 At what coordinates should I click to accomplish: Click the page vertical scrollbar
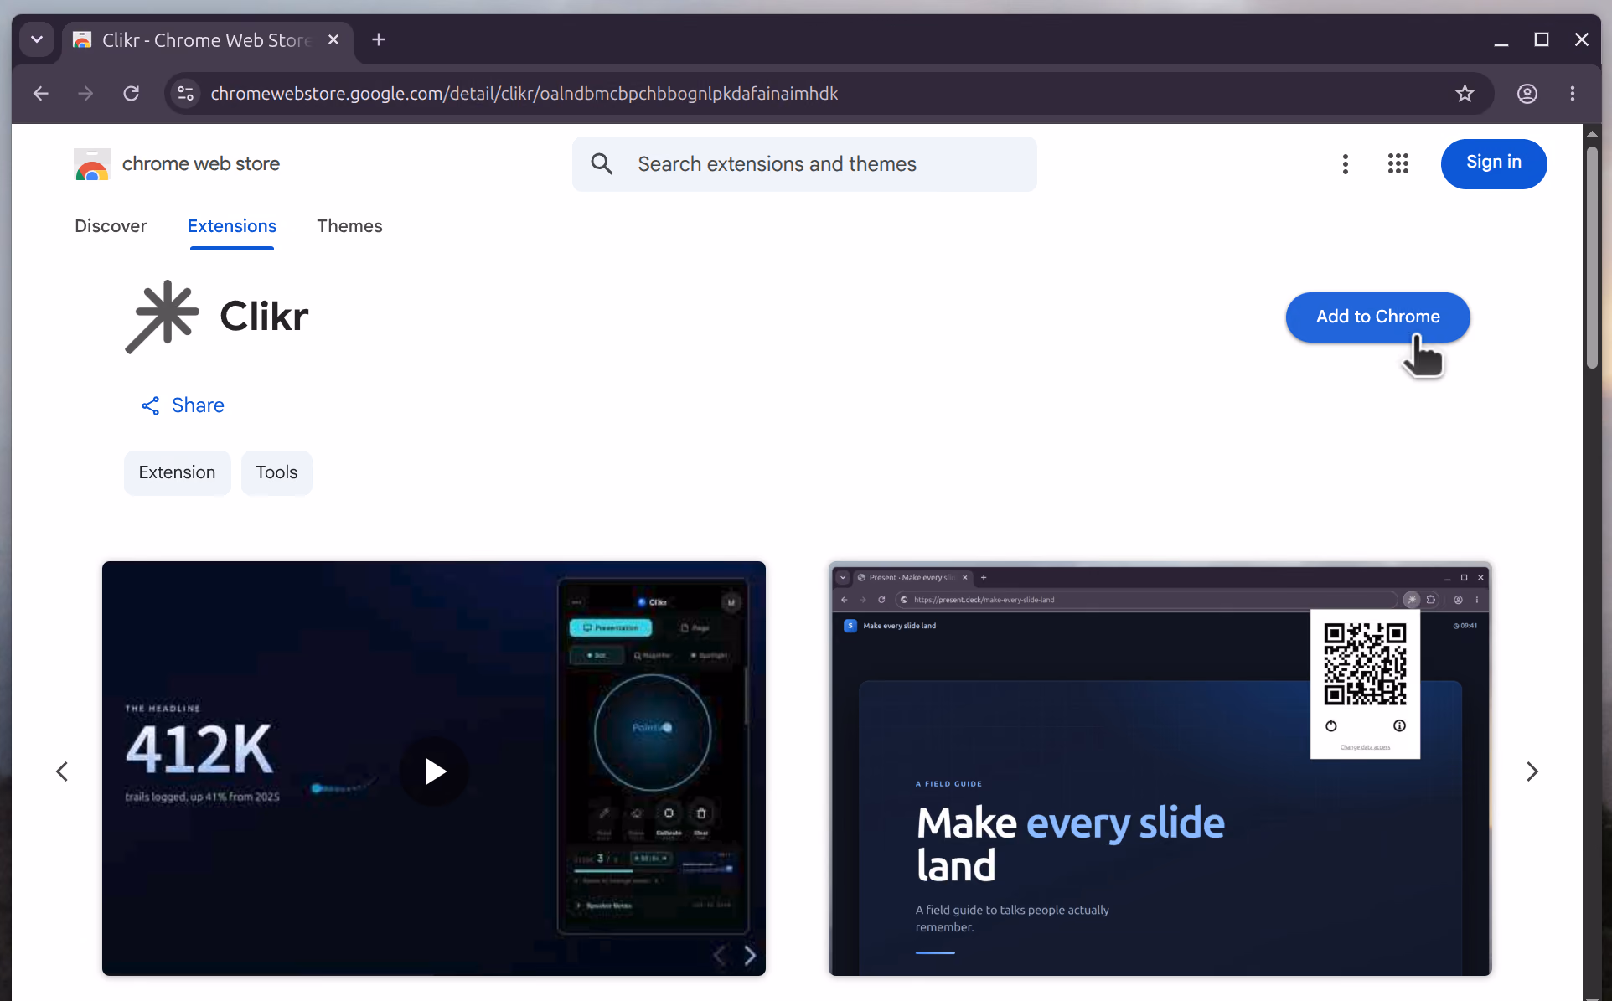point(1592,256)
